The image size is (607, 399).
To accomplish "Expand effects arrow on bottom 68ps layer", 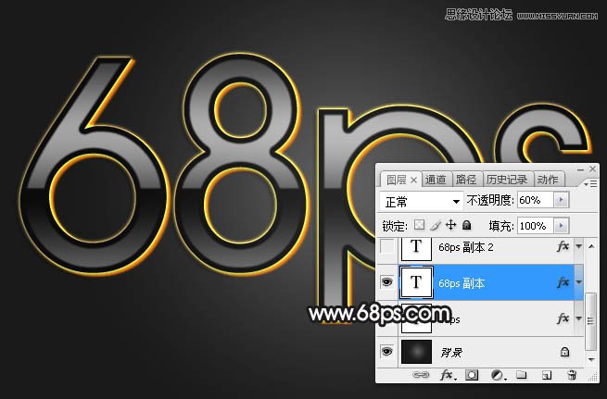I will coord(579,318).
